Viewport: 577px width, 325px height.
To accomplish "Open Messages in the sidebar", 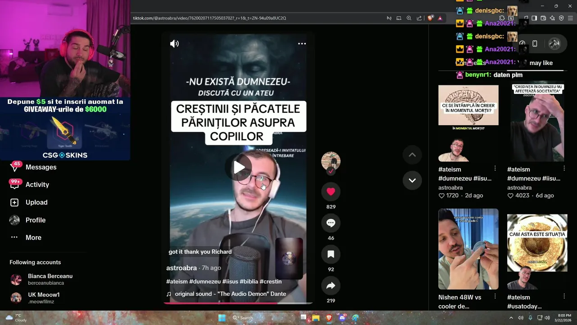I will (41, 167).
